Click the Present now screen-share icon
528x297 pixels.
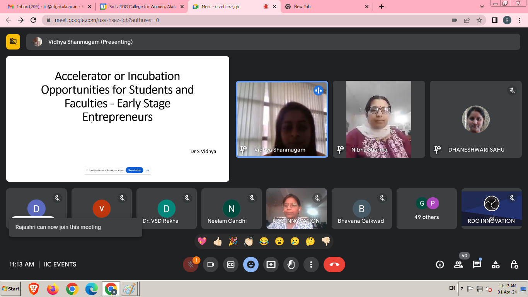point(271,265)
